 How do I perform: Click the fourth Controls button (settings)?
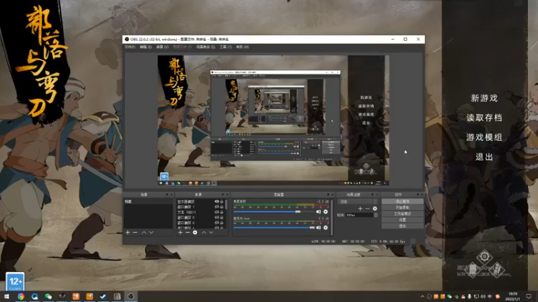click(x=402, y=220)
